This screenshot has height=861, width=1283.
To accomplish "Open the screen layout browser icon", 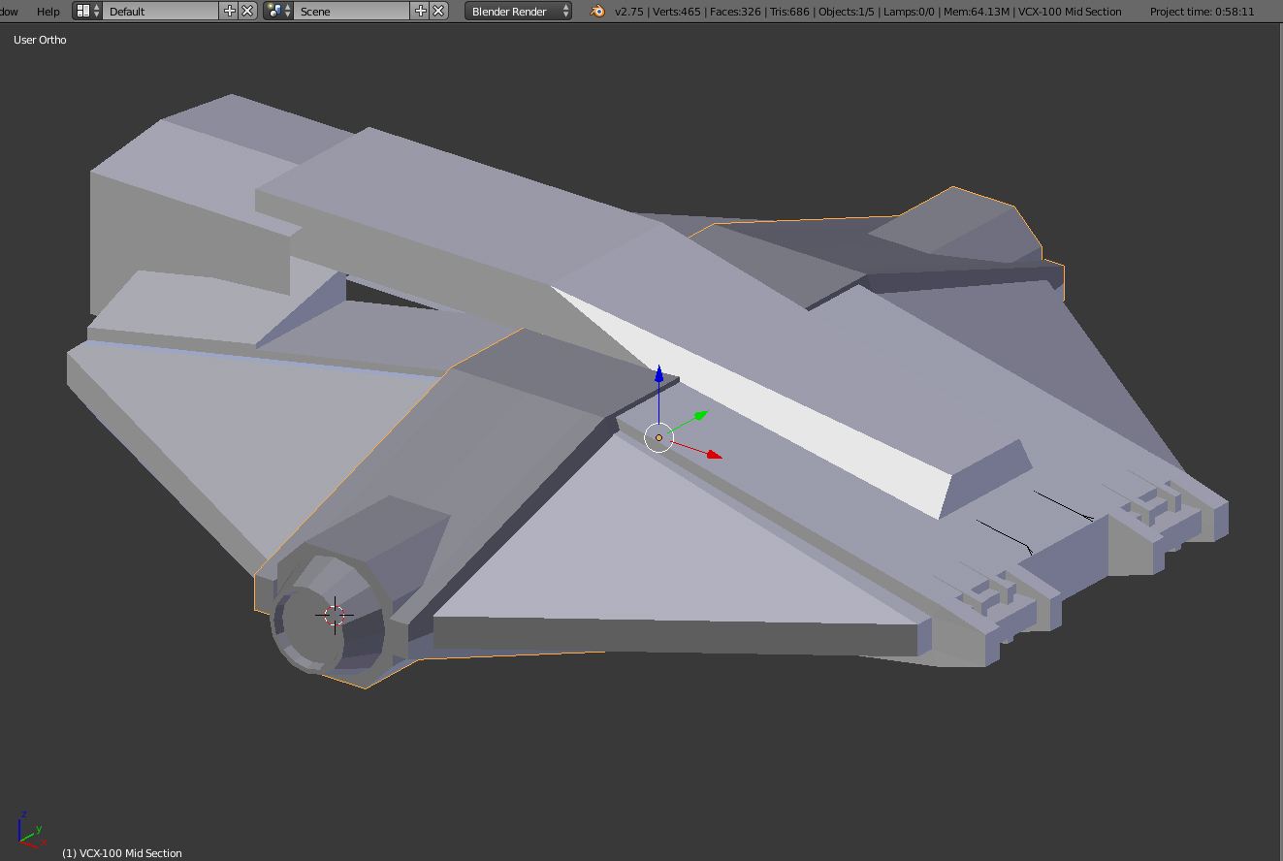I will (87, 11).
